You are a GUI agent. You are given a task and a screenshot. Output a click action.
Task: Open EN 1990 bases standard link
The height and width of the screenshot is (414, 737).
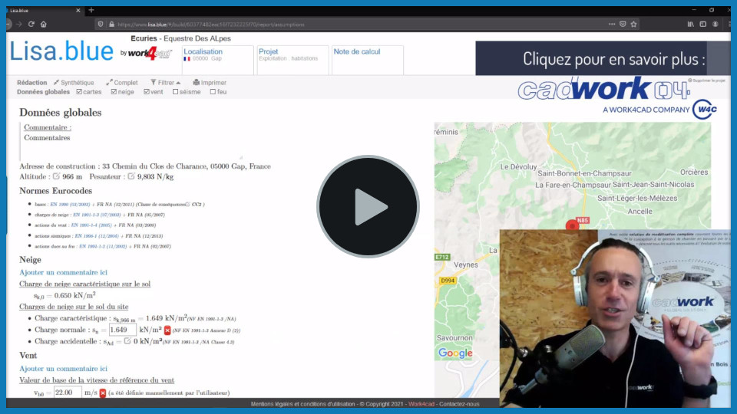click(70, 204)
